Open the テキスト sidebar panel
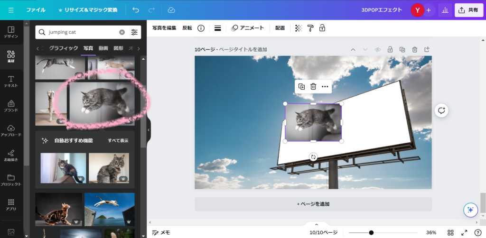This screenshot has width=486, height=238. 11,82
